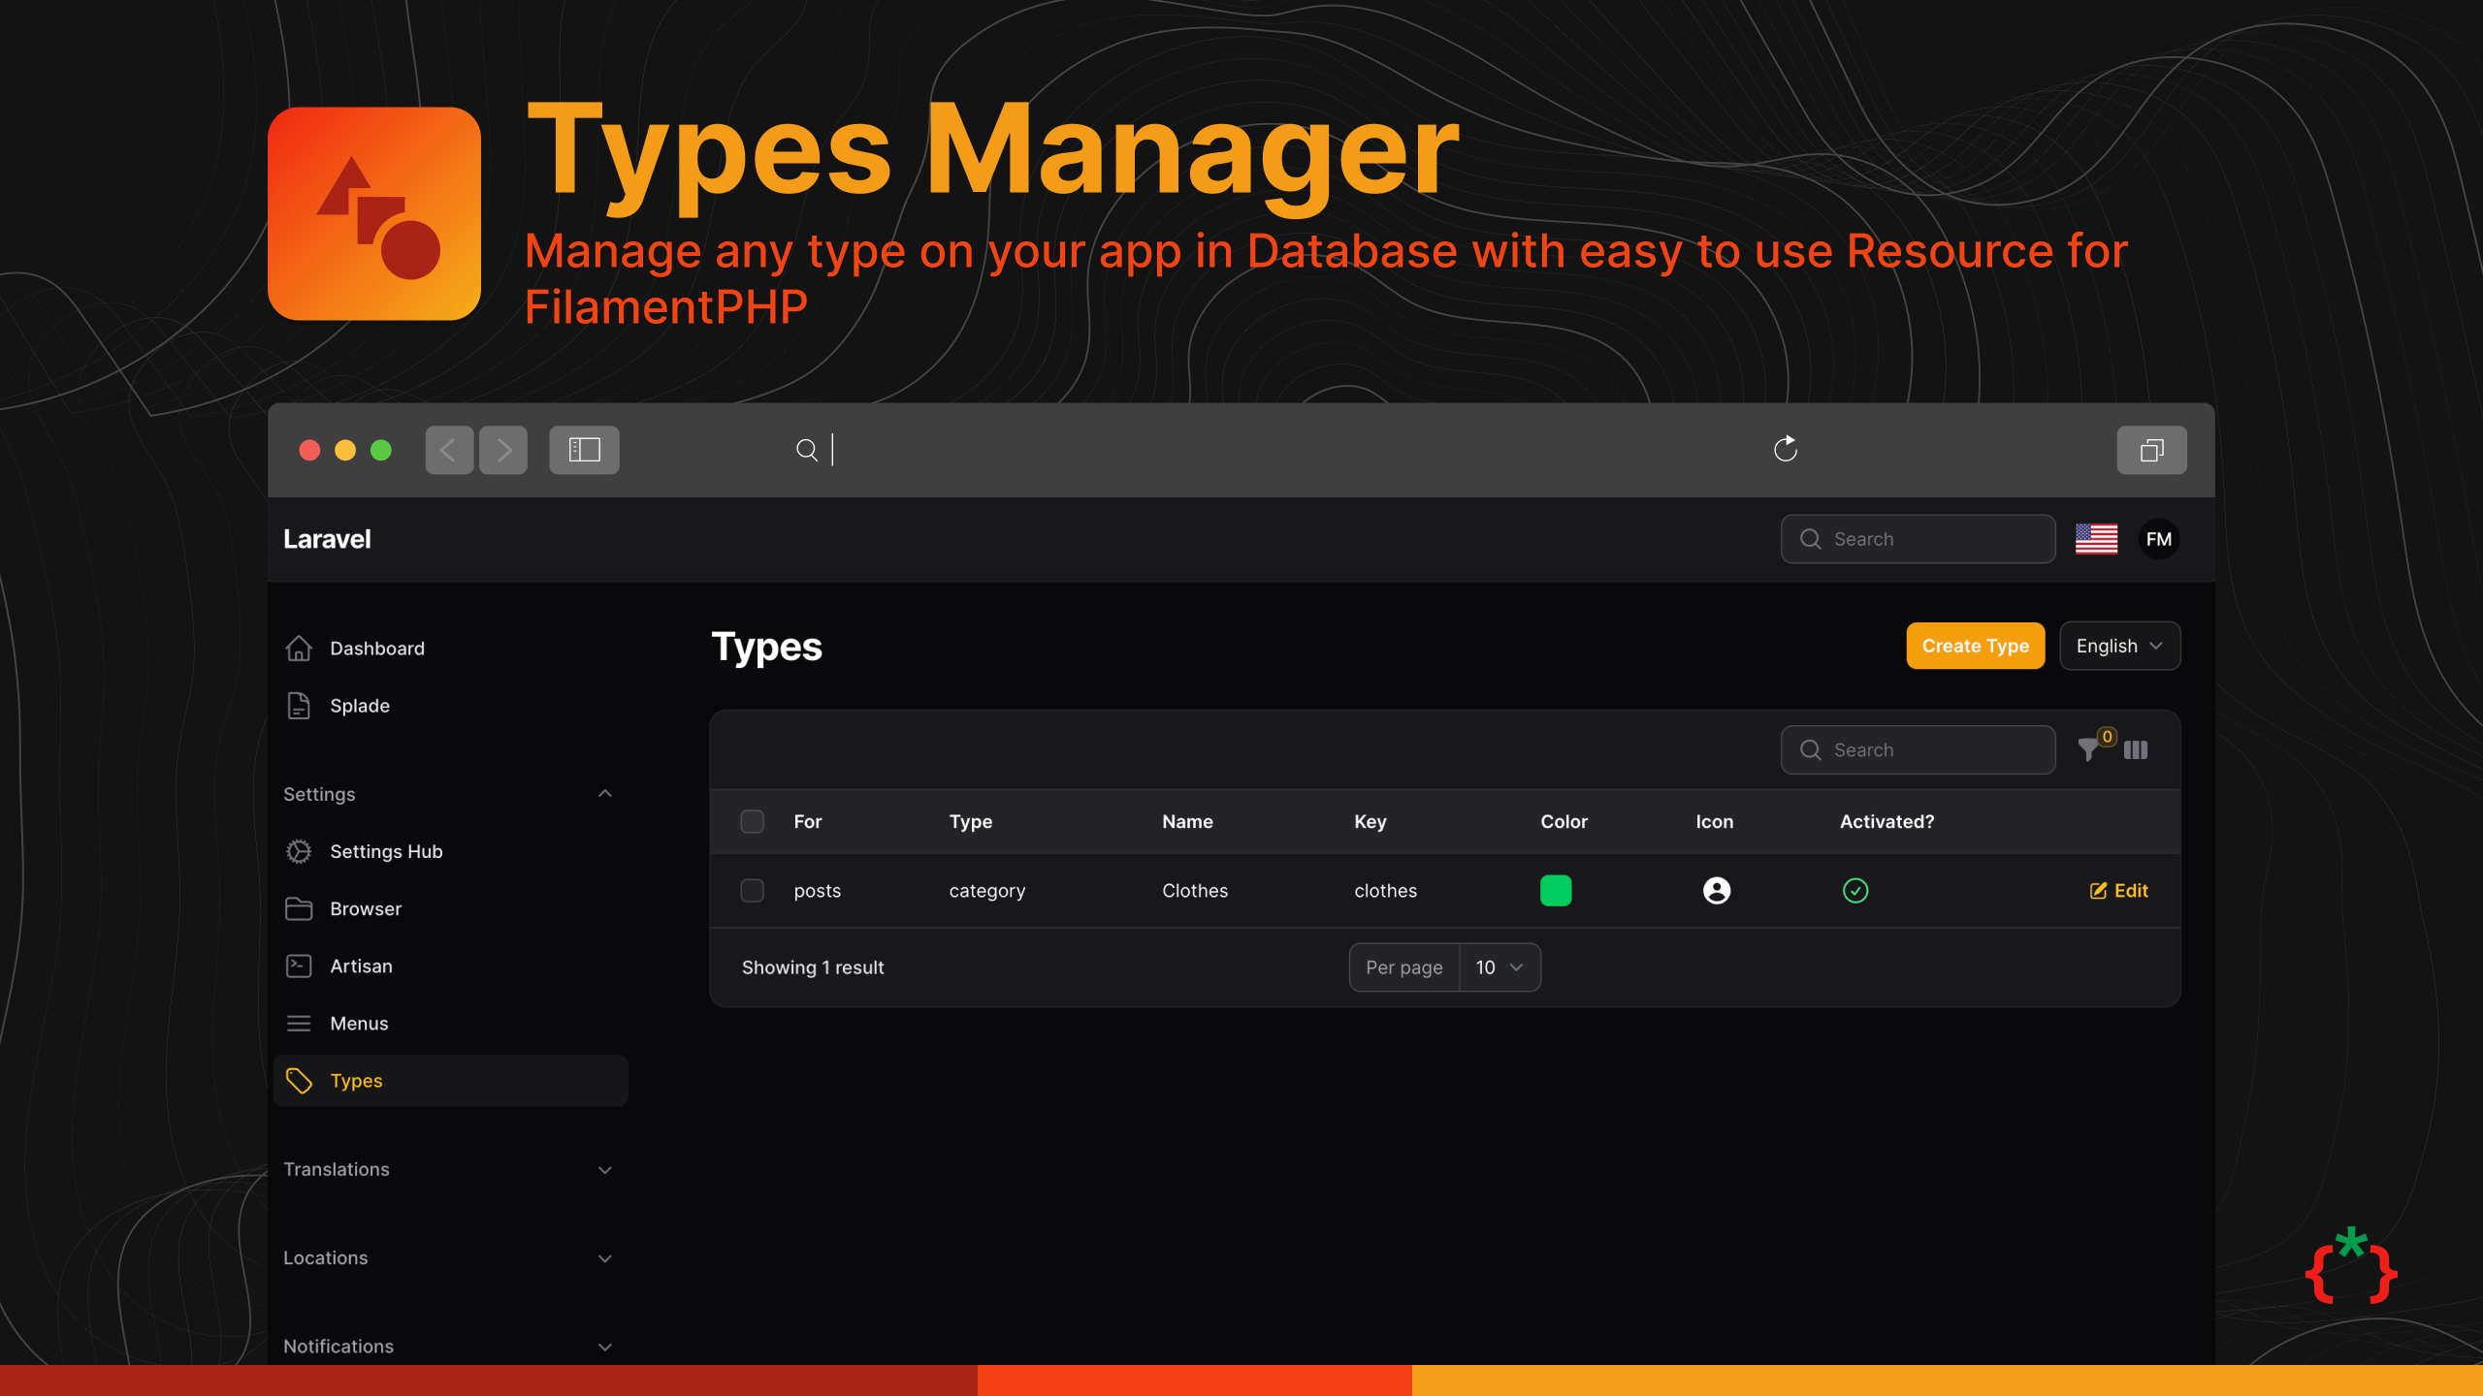Open the toggle columns icon

click(x=2136, y=749)
